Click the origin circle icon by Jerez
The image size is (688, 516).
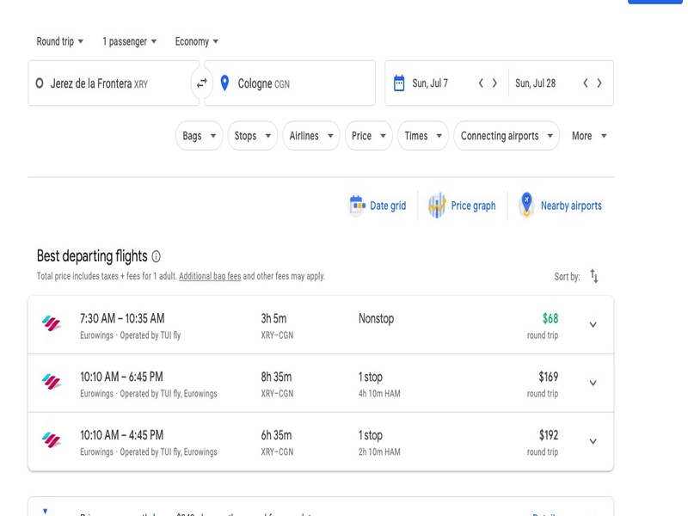(x=40, y=83)
